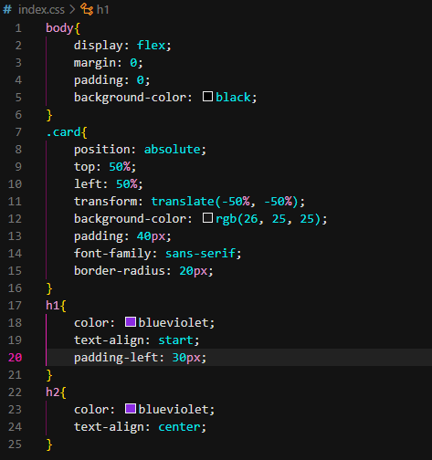Click line number 20 in the gutter
Screen dimensions: 432x460
click(15, 358)
